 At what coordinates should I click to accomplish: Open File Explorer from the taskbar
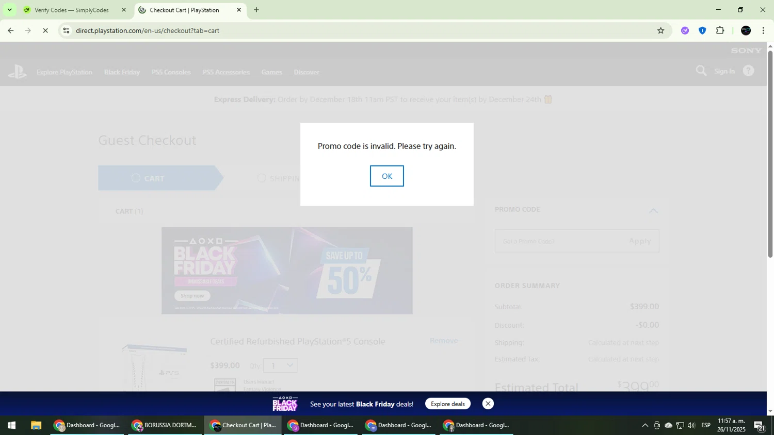click(x=36, y=425)
